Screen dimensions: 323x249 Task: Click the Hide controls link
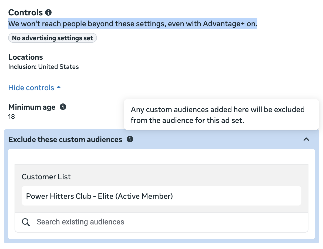point(31,88)
